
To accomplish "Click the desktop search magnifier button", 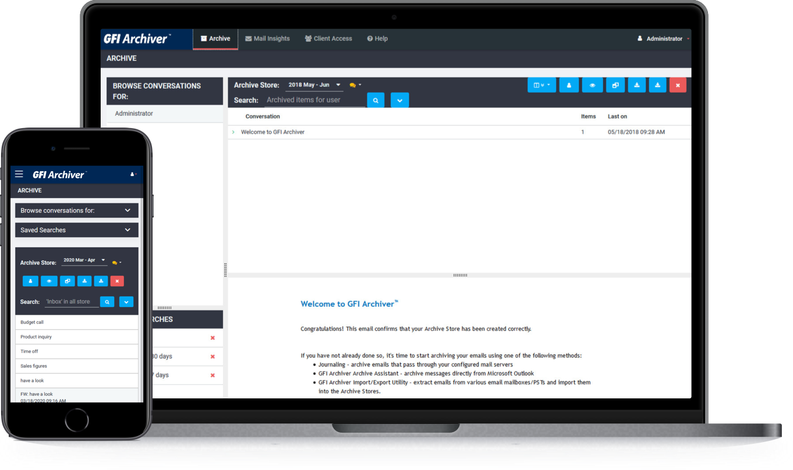I will (x=376, y=100).
